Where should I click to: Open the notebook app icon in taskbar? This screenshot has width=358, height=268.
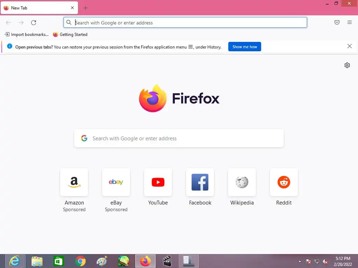[x=188, y=261]
